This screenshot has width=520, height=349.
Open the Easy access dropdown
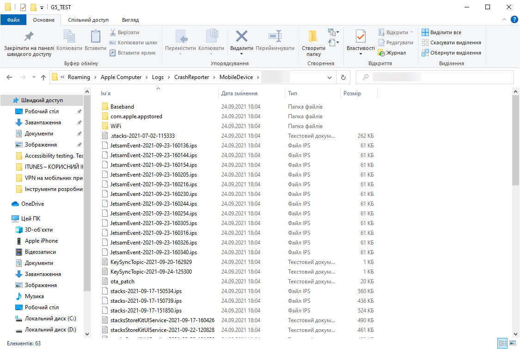(333, 43)
